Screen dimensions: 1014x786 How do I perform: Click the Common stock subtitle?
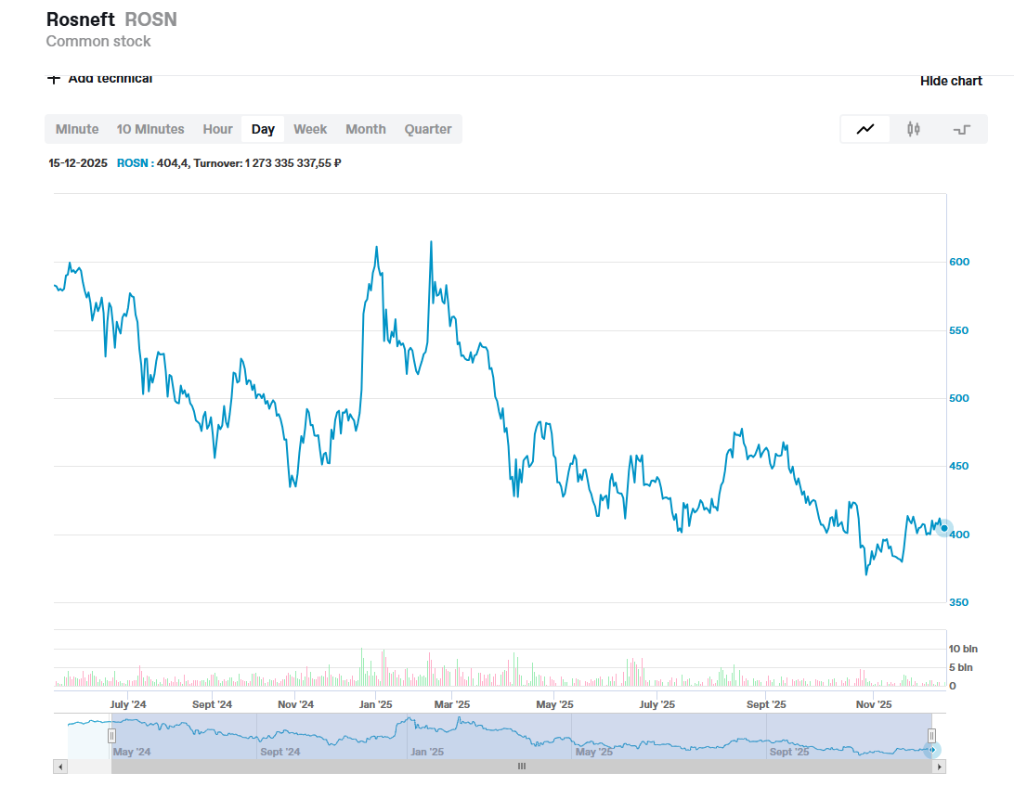point(98,42)
